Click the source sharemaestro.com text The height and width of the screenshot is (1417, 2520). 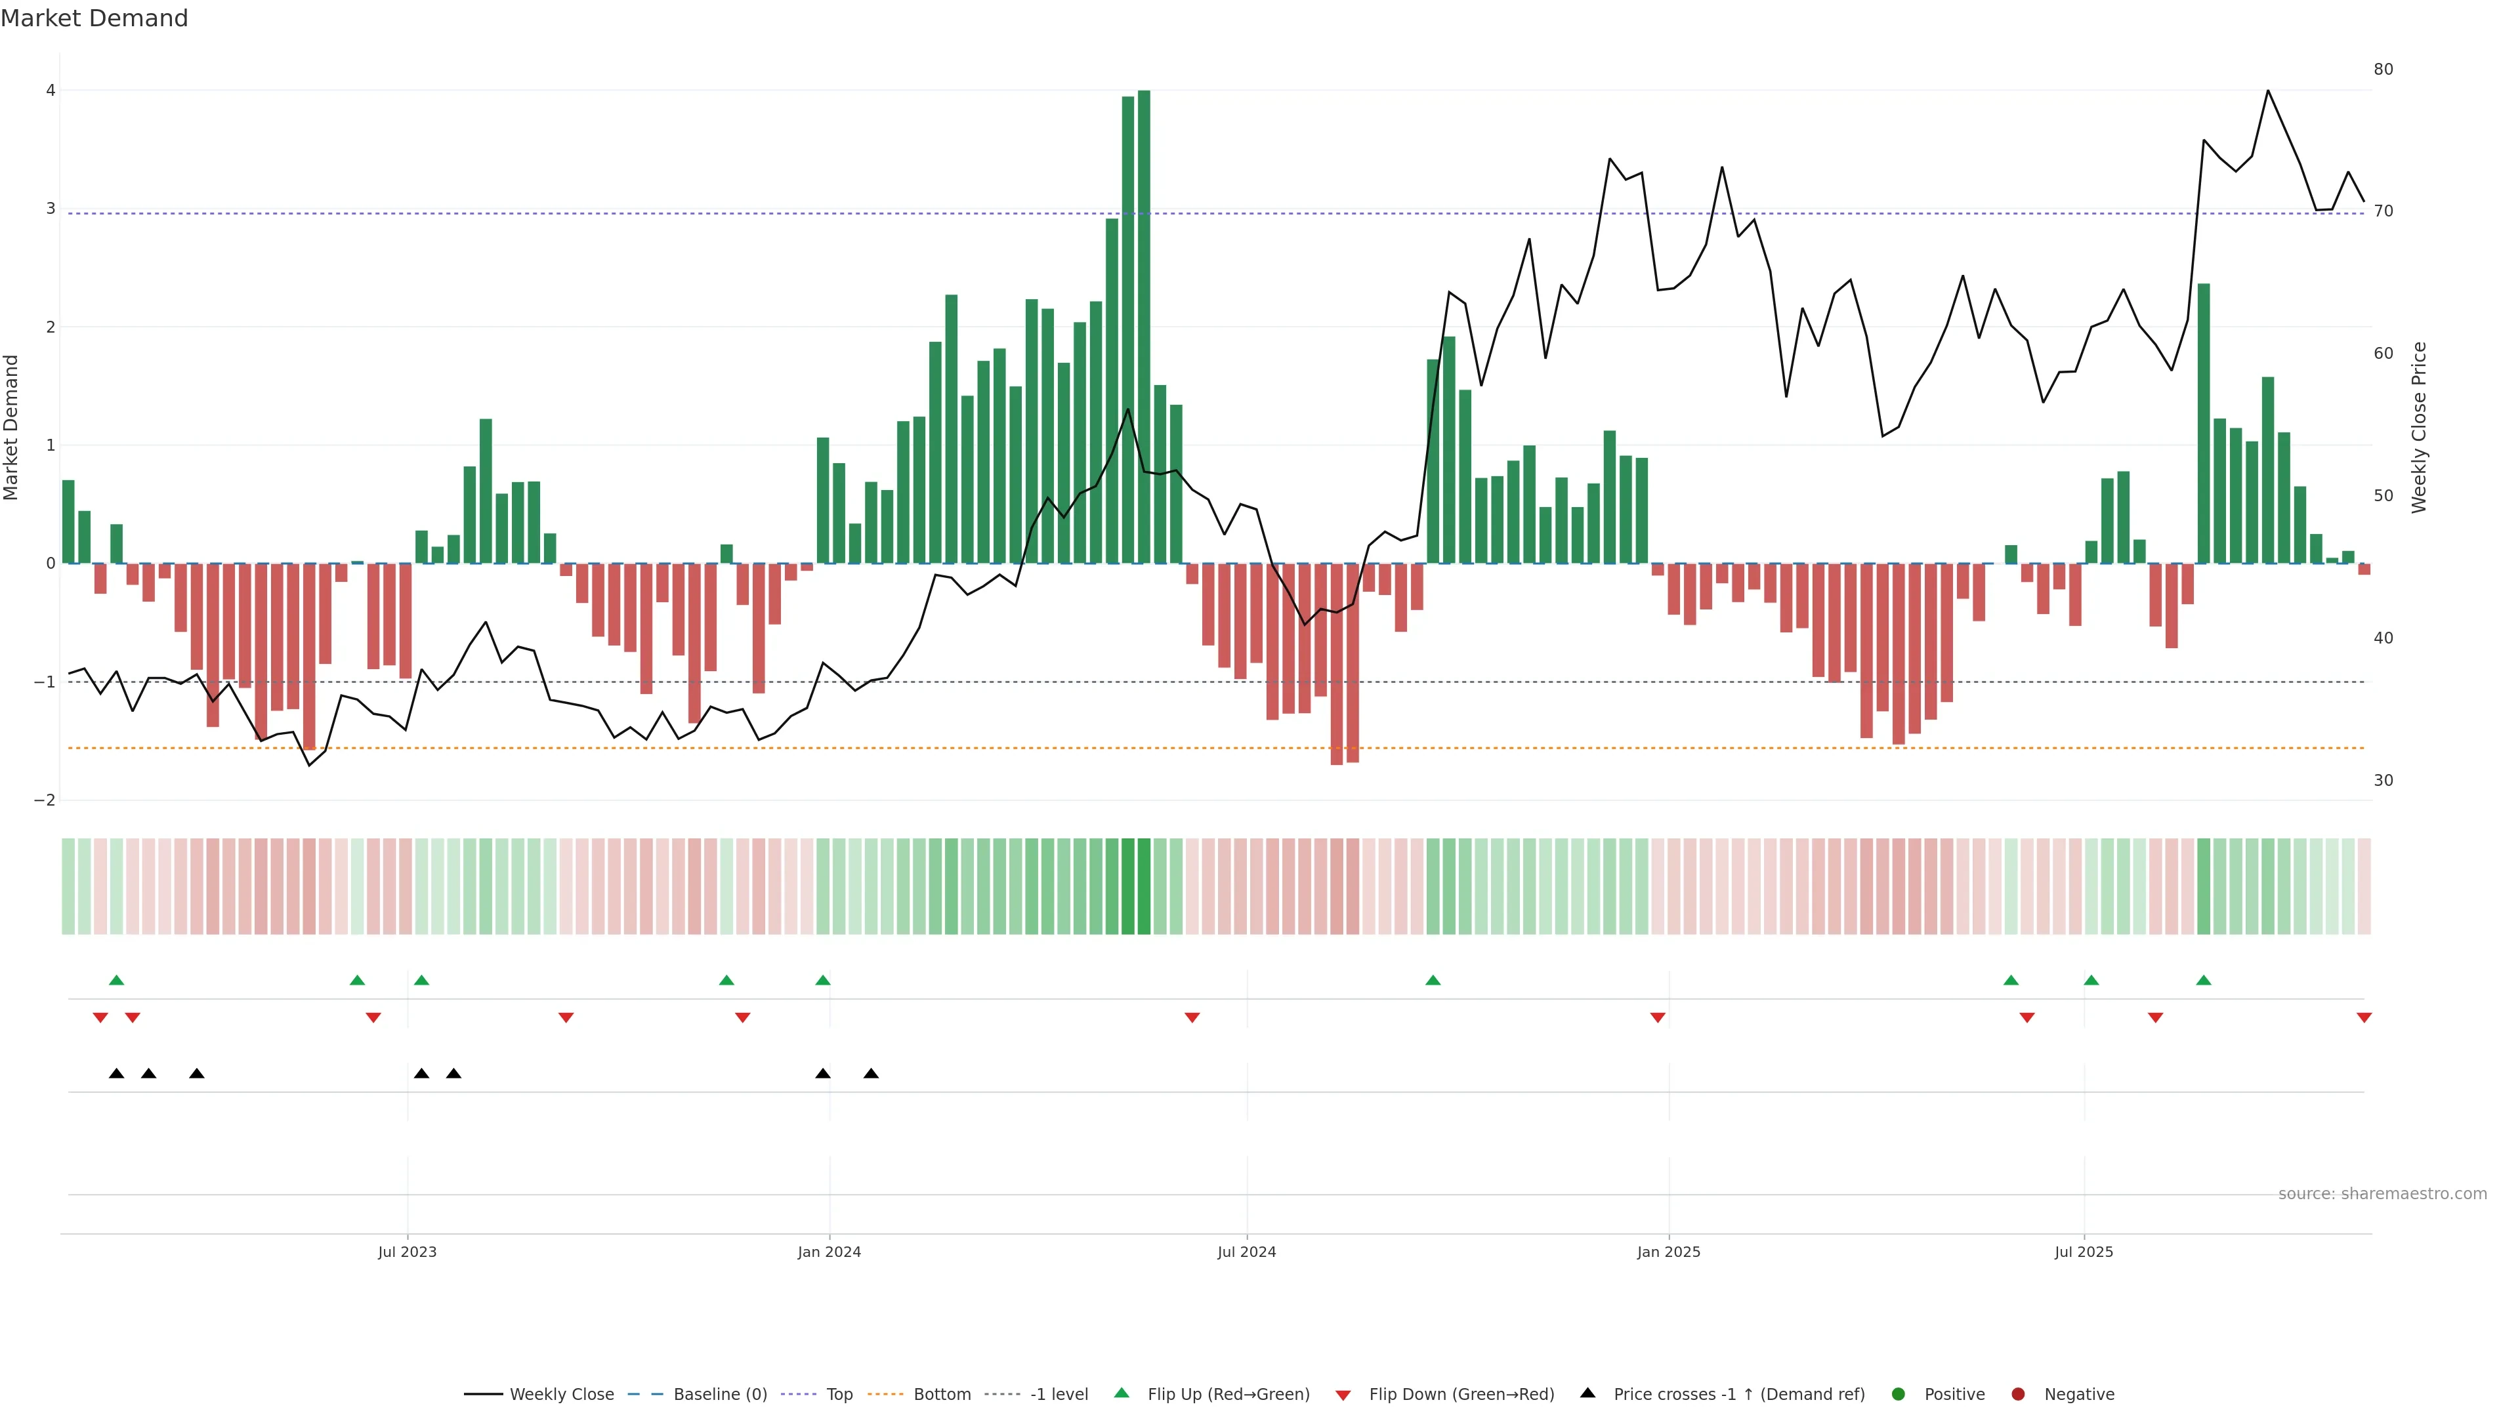[x=2382, y=1193]
